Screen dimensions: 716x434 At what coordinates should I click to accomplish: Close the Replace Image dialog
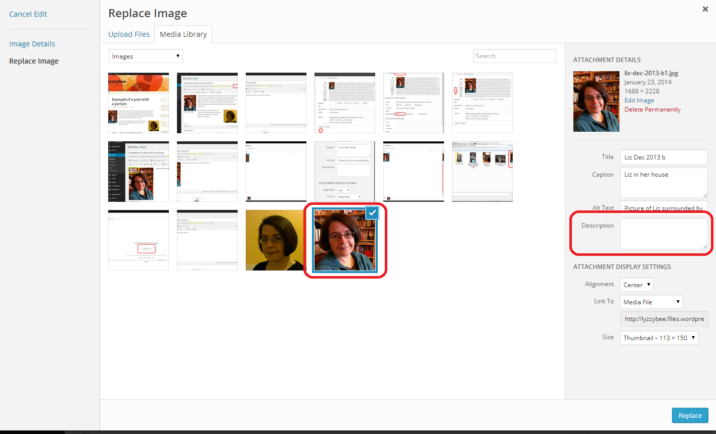click(x=705, y=9)
